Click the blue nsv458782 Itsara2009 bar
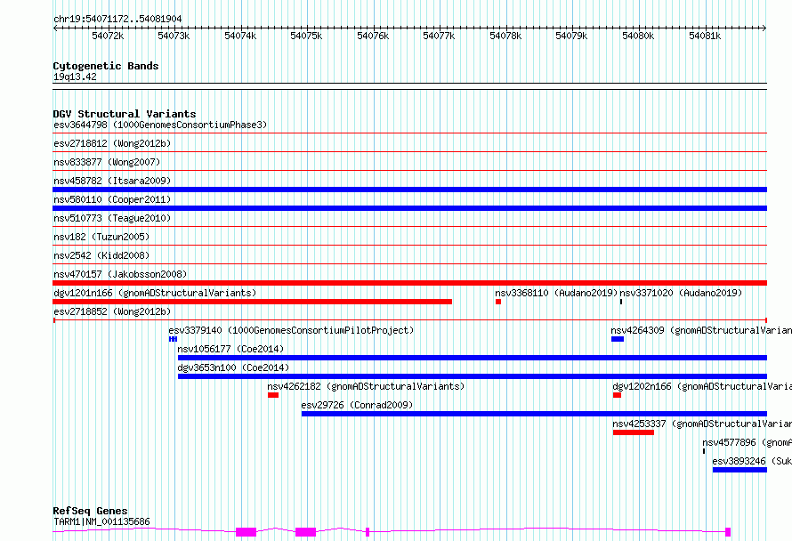Image resolution: width=792 pixels, height=541 pixels. (409, 190)
